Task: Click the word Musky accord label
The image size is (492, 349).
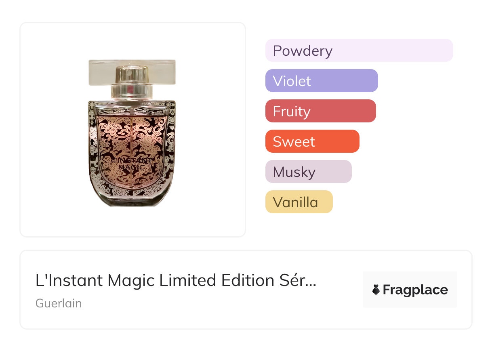Action: click(x=294, y=172)
